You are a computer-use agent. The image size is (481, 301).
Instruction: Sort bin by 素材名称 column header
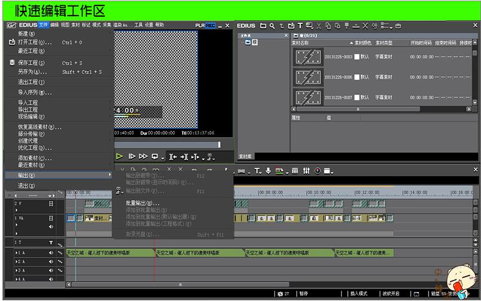click(300, 43)
